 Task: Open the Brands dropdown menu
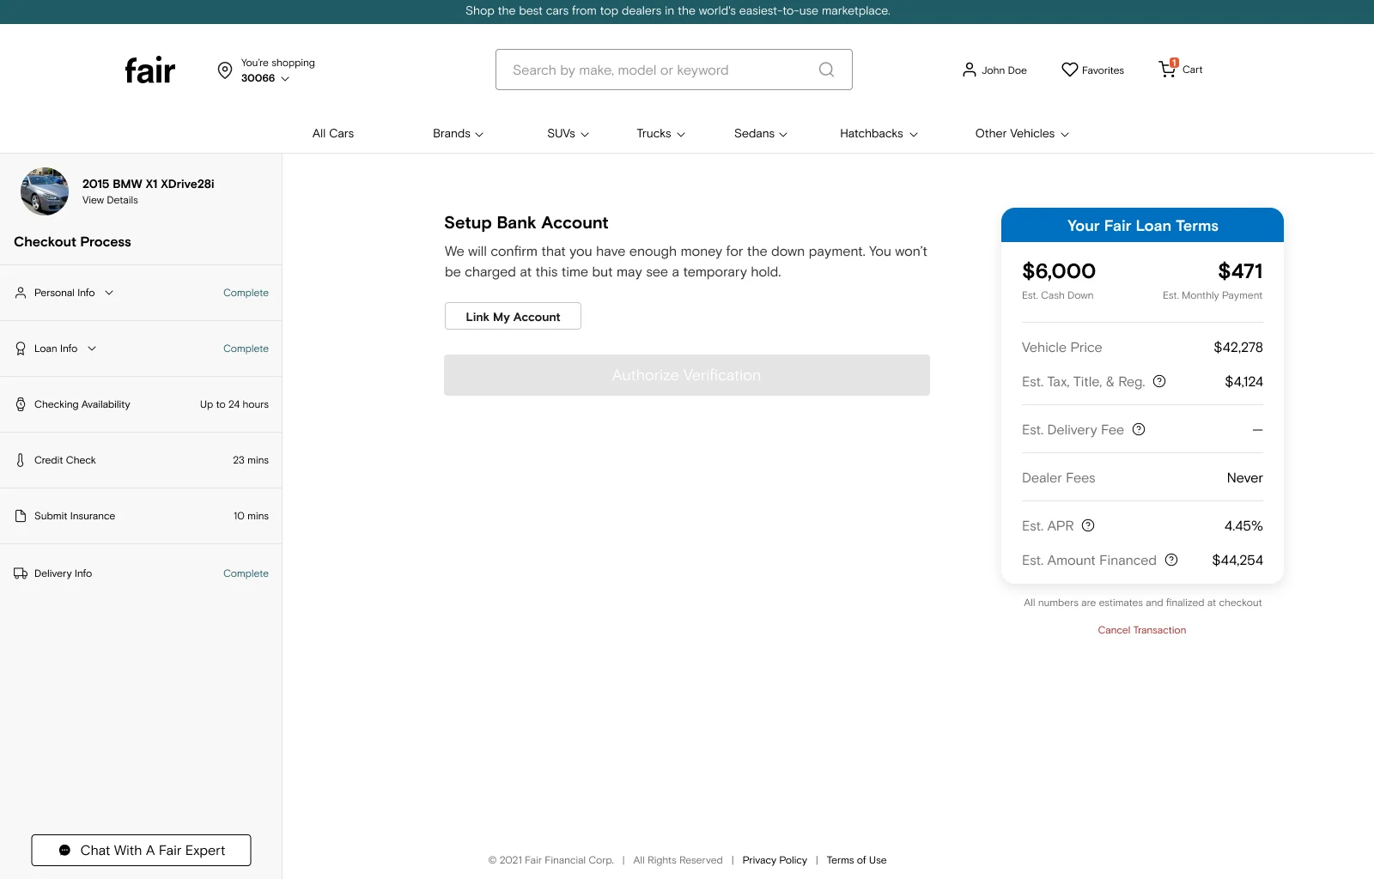coord(458,134)
